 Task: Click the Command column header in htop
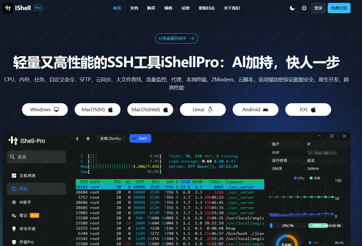(x=234, y=182)
